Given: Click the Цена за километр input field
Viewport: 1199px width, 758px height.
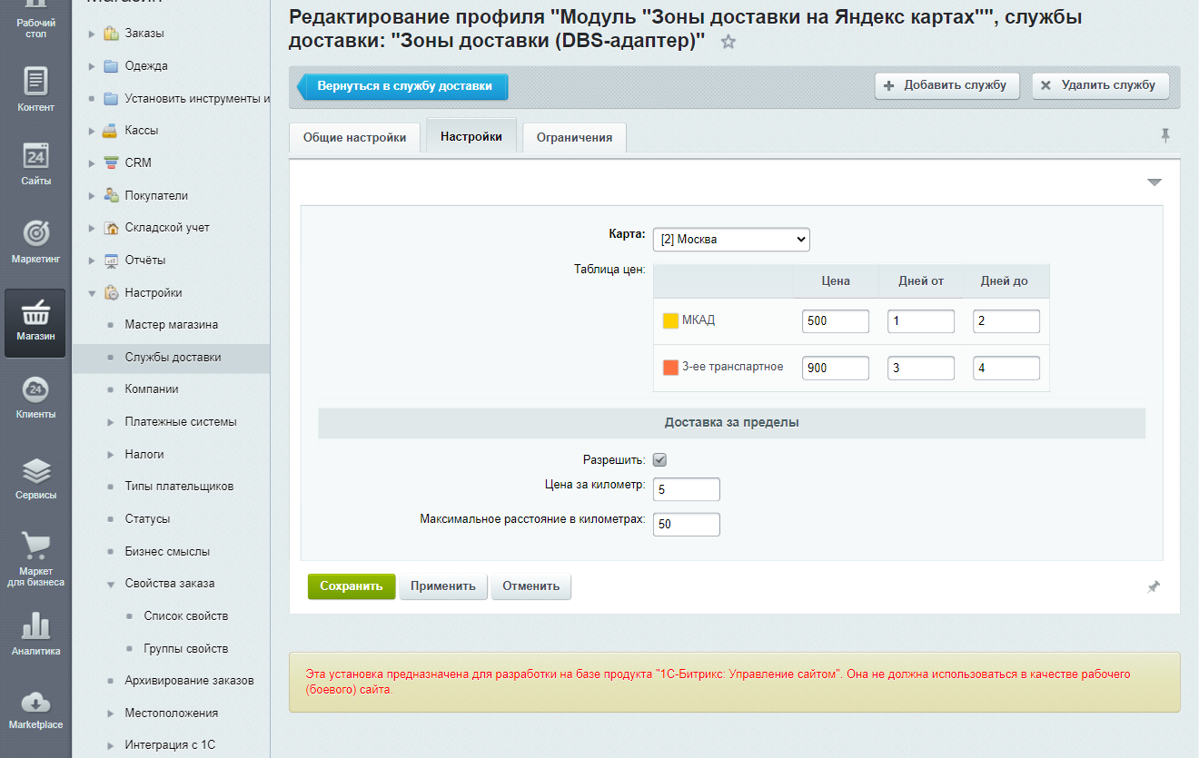Looking at the screenshot, I should pyautogui.click(x=686, y=489).
